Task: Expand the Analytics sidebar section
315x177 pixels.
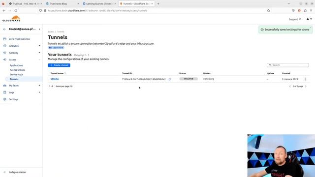Action: 39,46
